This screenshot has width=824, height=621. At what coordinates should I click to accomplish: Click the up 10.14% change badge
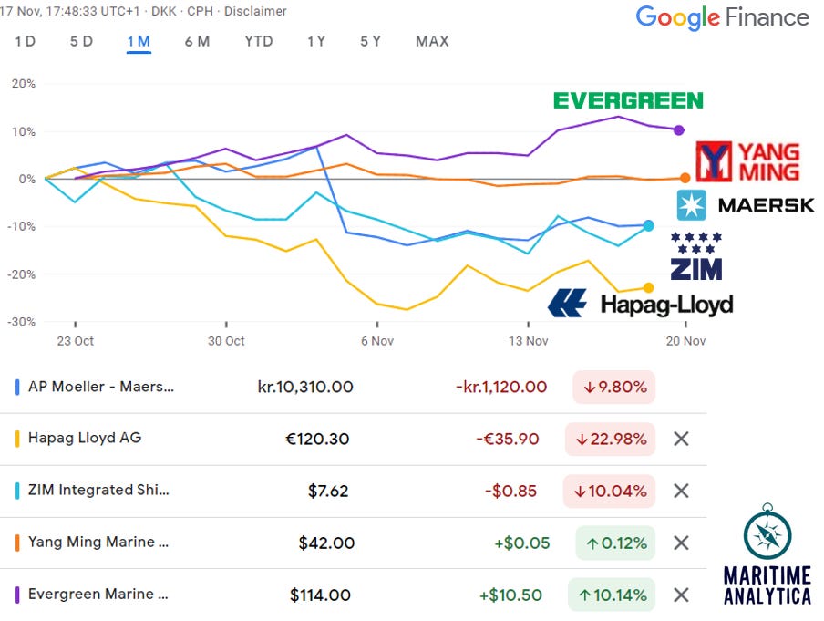click(612, 595)
